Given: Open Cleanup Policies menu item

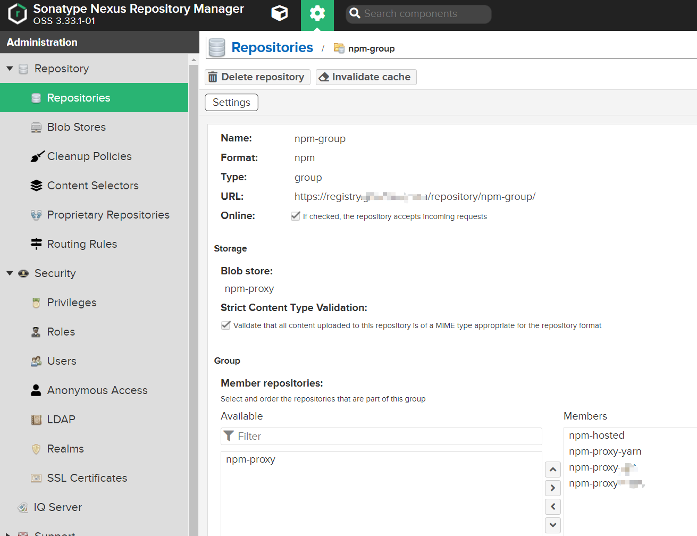Looking at the screenshot, I should click(x=94, y=156).
